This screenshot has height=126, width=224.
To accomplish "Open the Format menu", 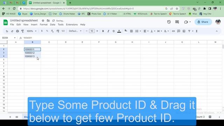I will [x=43, y=24].
